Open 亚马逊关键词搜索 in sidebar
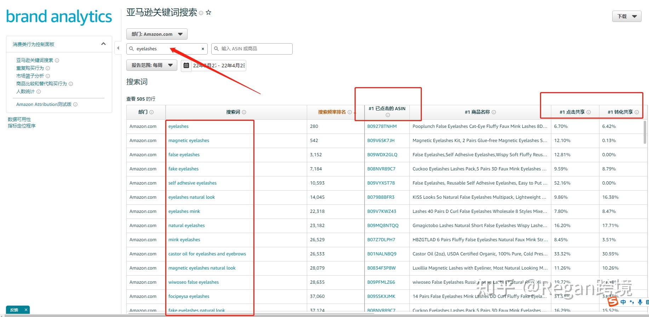The height and width of the screenshot is (317, 649). (x=35, y=61)
